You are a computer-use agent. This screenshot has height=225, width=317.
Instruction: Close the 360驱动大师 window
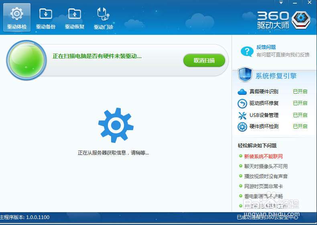(309, 3)
